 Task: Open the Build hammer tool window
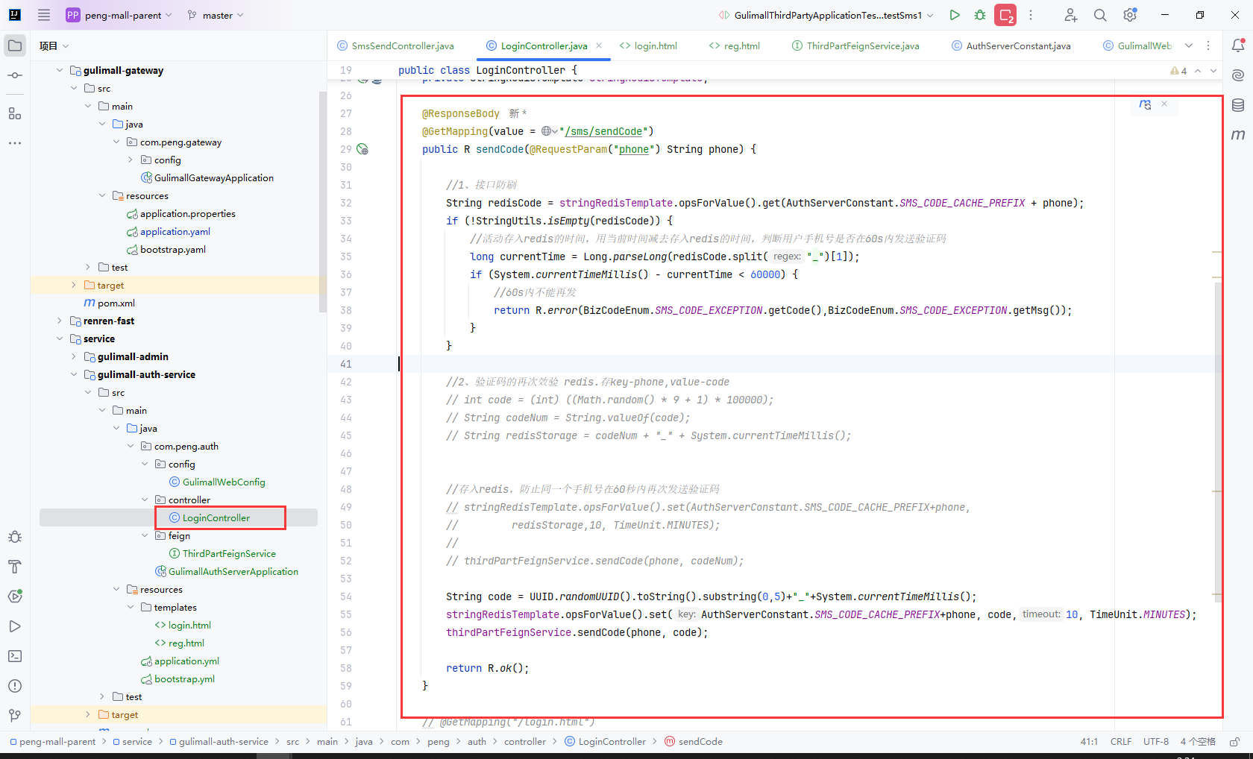(x=15, y=567)
